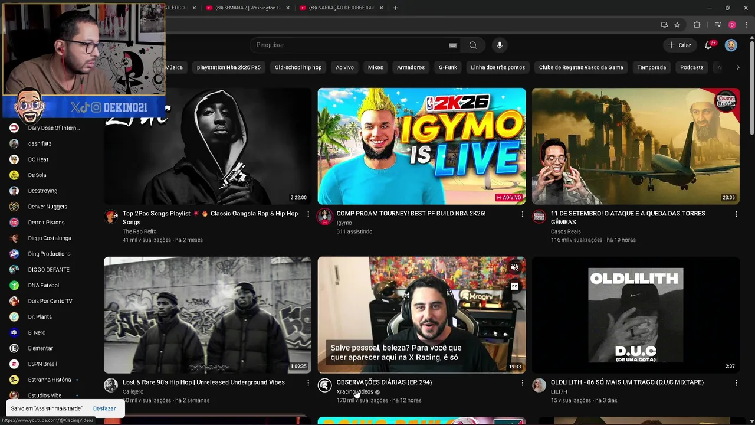This screenshot has width=755, height=425.
Task: Open Chrome three-dot menu
Action: pos(746,25)
